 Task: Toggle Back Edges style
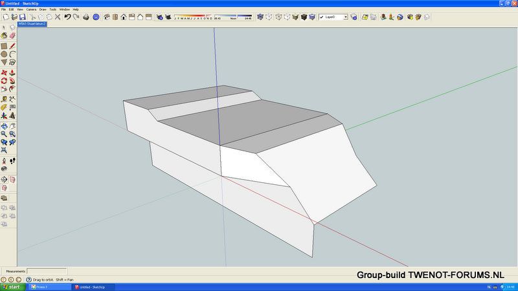[x=269, y=17]
